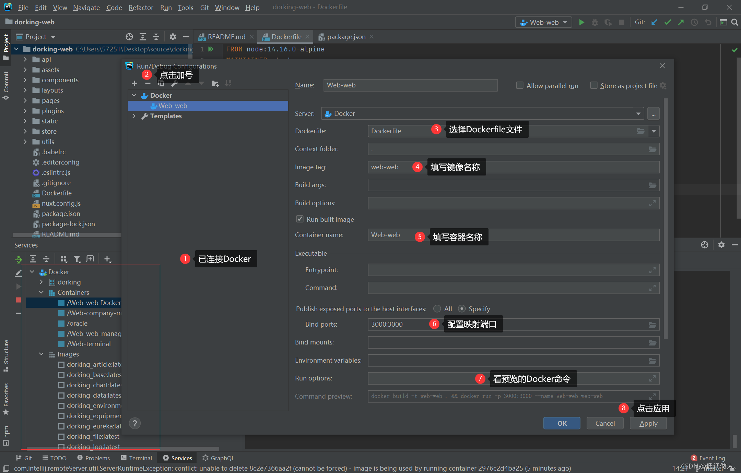Click the Services panel horizontal scrollbar
The width and height of the screenshot is (741, 473).
click(x=123, y=449)
